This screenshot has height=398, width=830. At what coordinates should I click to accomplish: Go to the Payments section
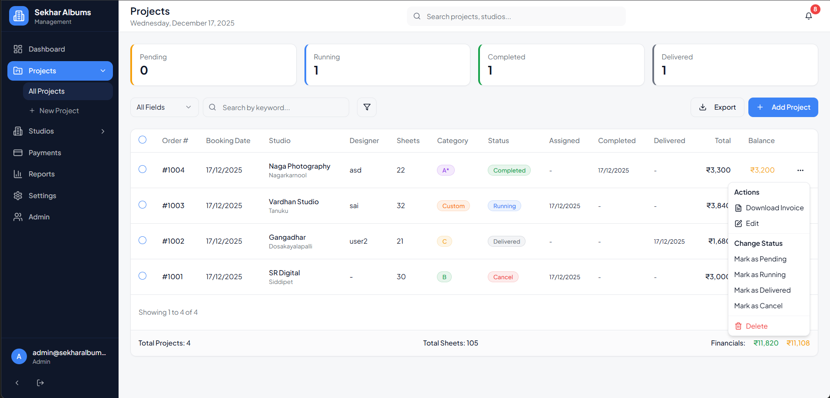click(45, 153)
